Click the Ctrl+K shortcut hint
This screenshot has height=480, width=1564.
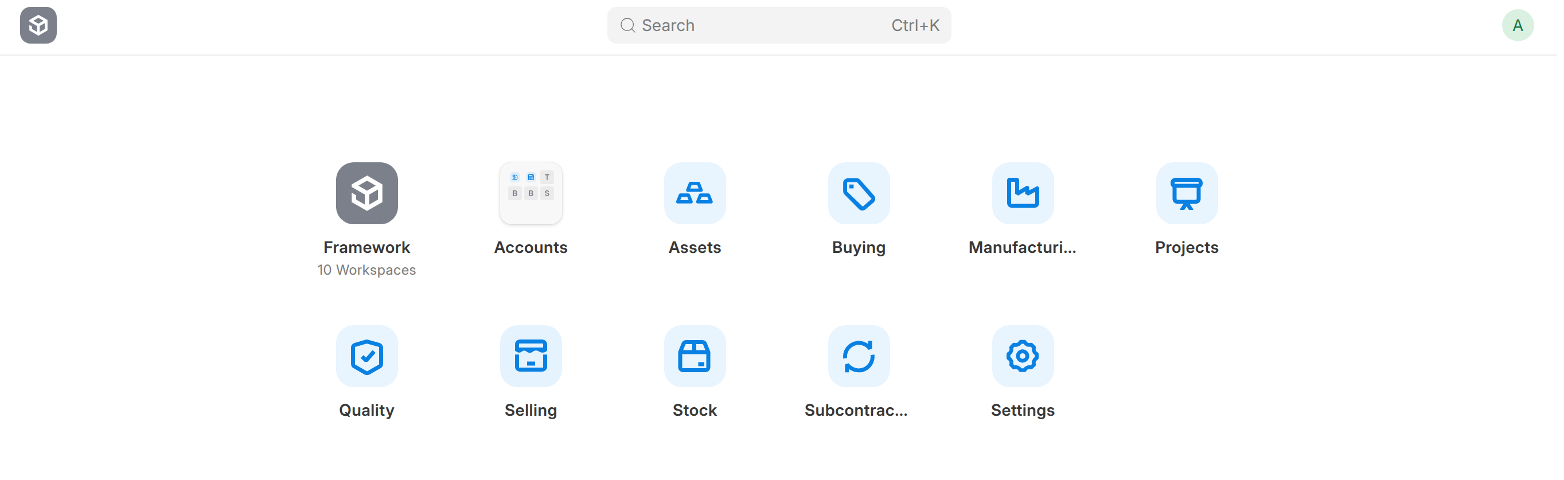coord(915,25)
